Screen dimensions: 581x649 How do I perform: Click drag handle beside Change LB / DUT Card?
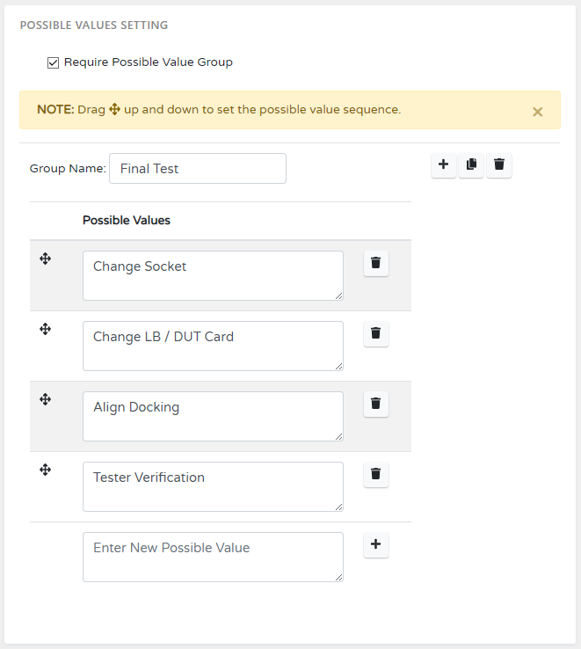[46, 329]
